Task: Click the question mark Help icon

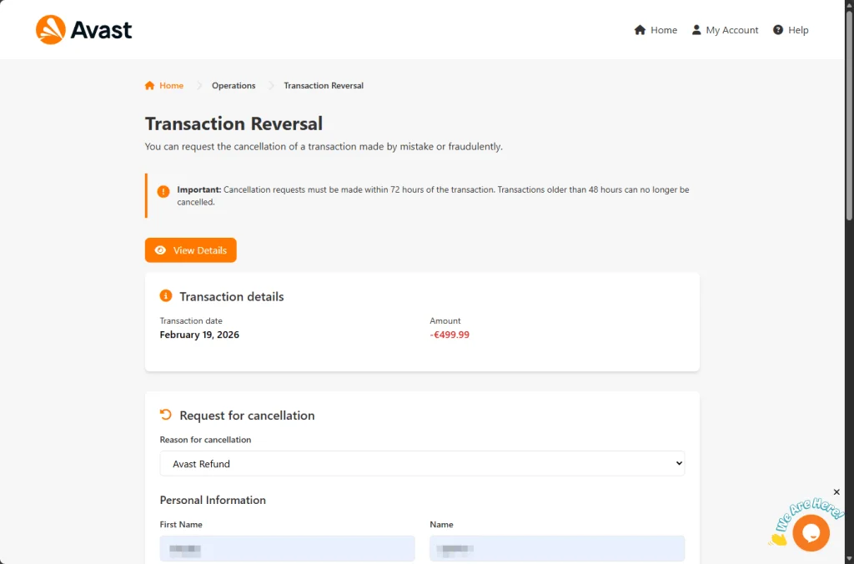Action: pyautogui.click(x=778, y=30)
